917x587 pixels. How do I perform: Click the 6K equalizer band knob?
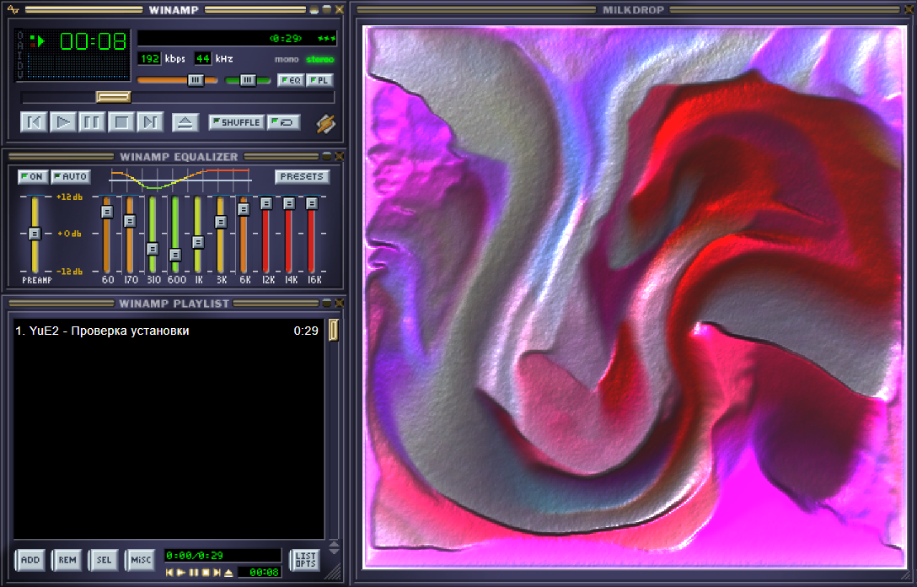coord(244,209)
